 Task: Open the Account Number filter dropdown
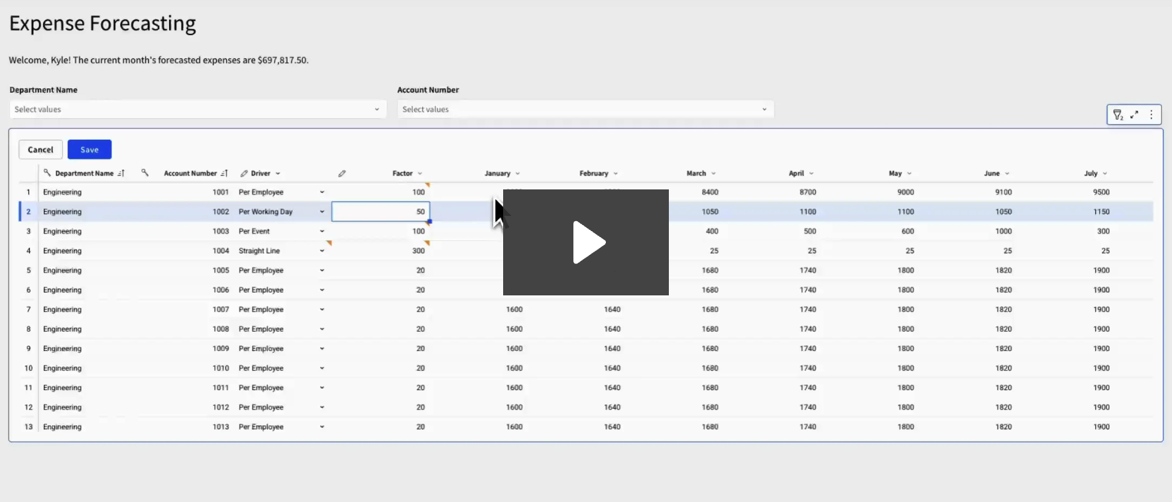pos(585,109)
